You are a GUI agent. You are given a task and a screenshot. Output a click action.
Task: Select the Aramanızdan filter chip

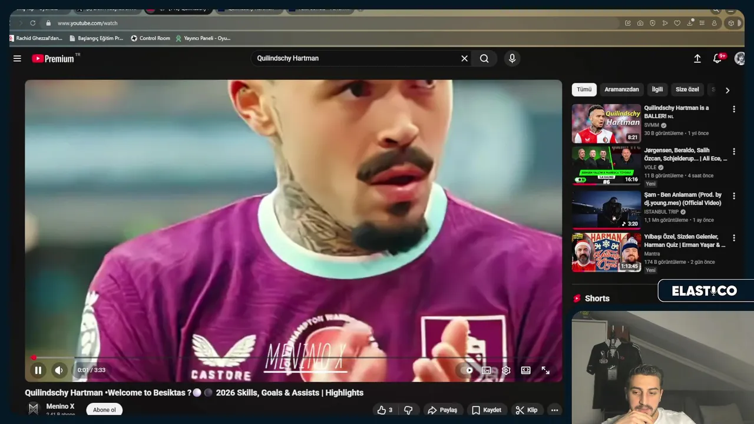(621, 90)
